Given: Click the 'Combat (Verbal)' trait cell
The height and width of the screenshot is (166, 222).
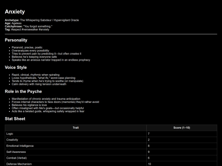Looking at the screenshot, I should (x=76, y=158).
